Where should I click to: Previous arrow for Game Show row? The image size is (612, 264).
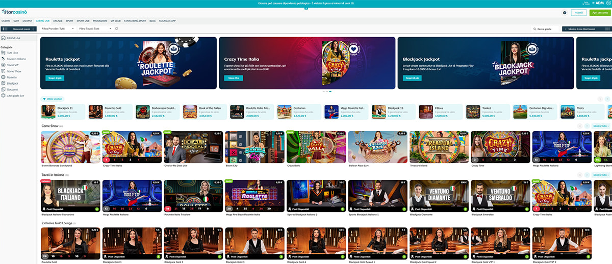pyautogui.click(x=579, y=126)
